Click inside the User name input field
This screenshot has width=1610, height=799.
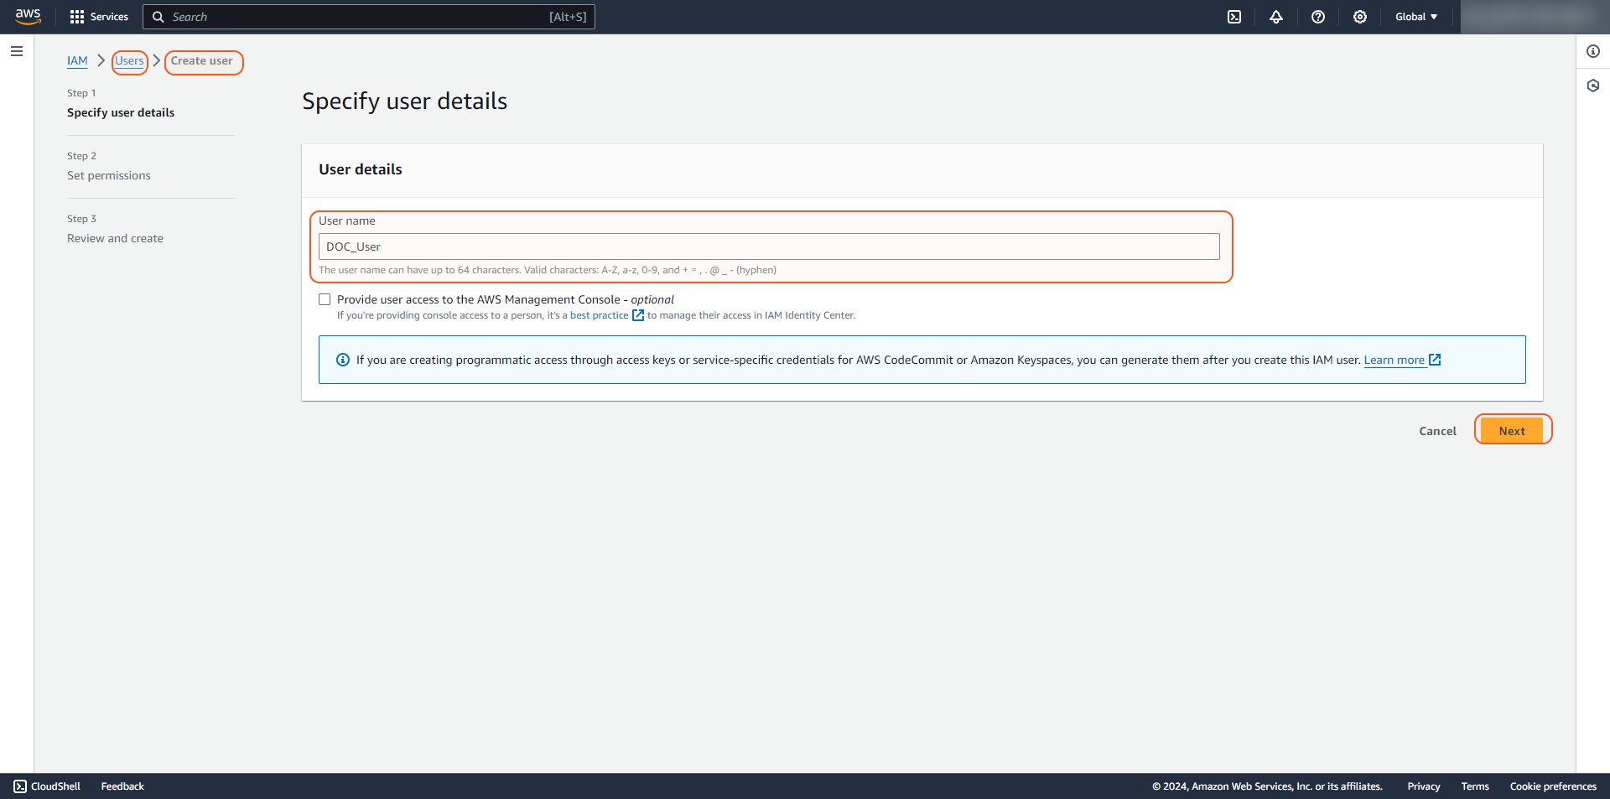(768, 246)
